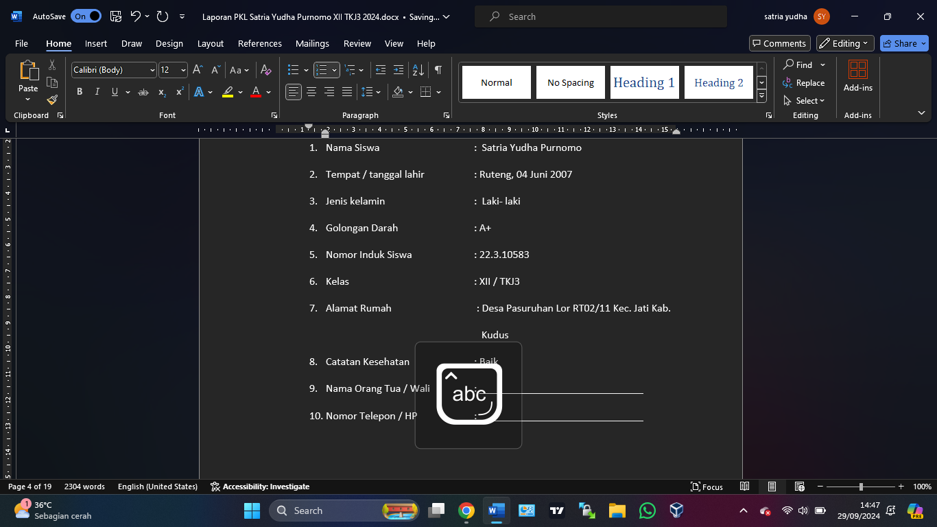
Task: Open the Add-ins icon
Action: [858, 75]
